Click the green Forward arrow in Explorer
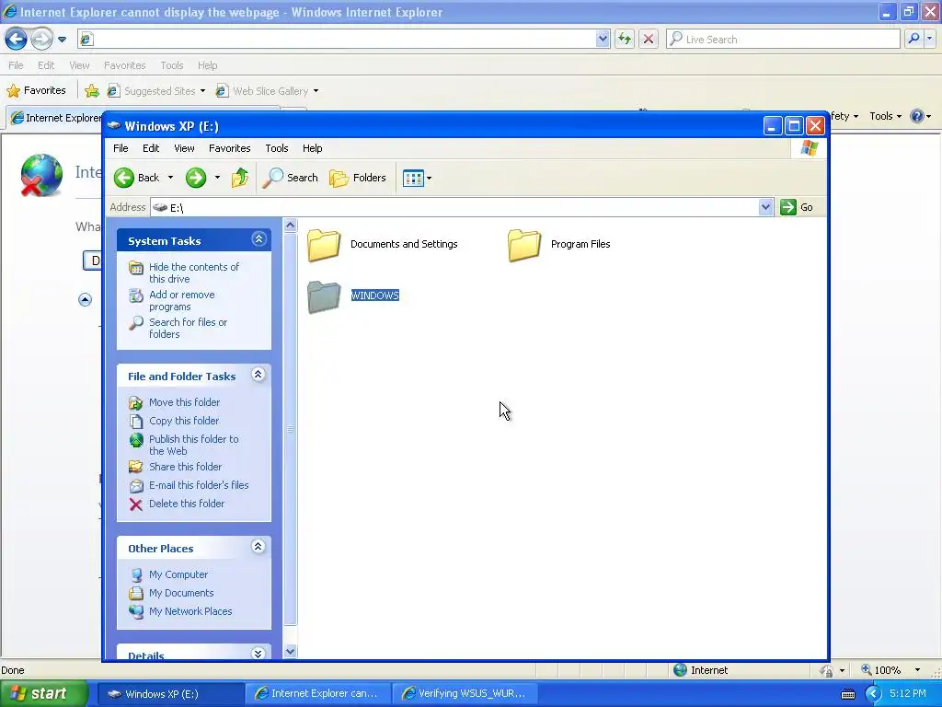 click(x=196, y=178)
